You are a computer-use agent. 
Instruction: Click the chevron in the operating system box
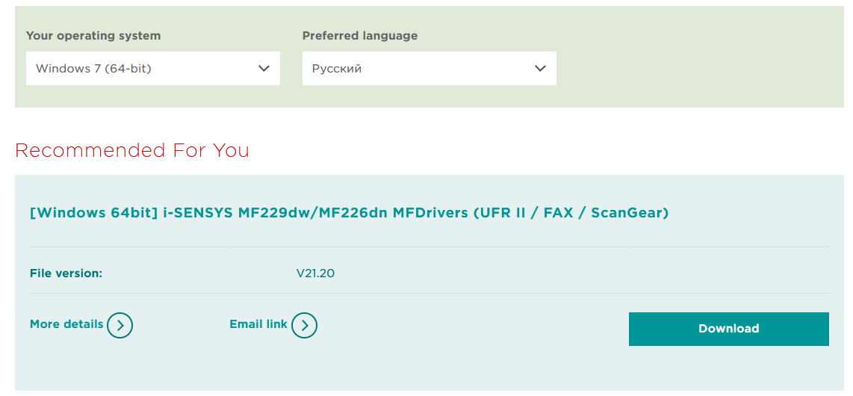[x=264, y=68]
